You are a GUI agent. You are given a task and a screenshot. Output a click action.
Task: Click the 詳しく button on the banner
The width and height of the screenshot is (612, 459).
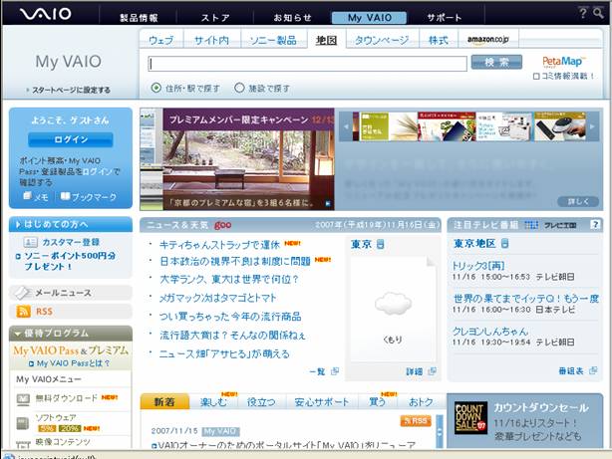(x=578, y=201)
